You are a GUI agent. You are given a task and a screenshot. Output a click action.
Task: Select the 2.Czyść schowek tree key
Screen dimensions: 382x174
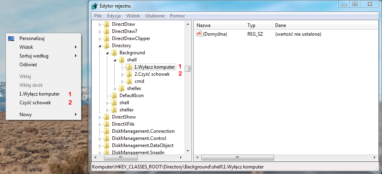click(x=152, y=74)
